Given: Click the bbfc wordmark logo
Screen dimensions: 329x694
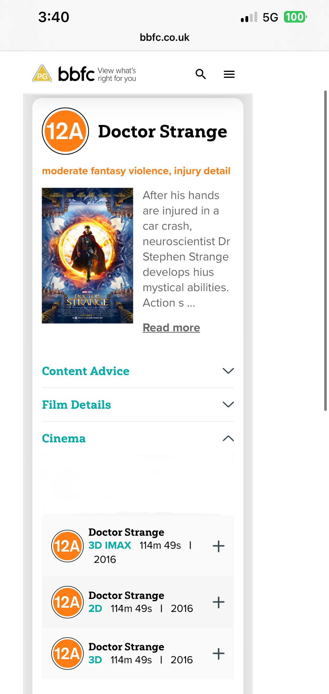Looking at the screenshot, I should pos(77,74).
